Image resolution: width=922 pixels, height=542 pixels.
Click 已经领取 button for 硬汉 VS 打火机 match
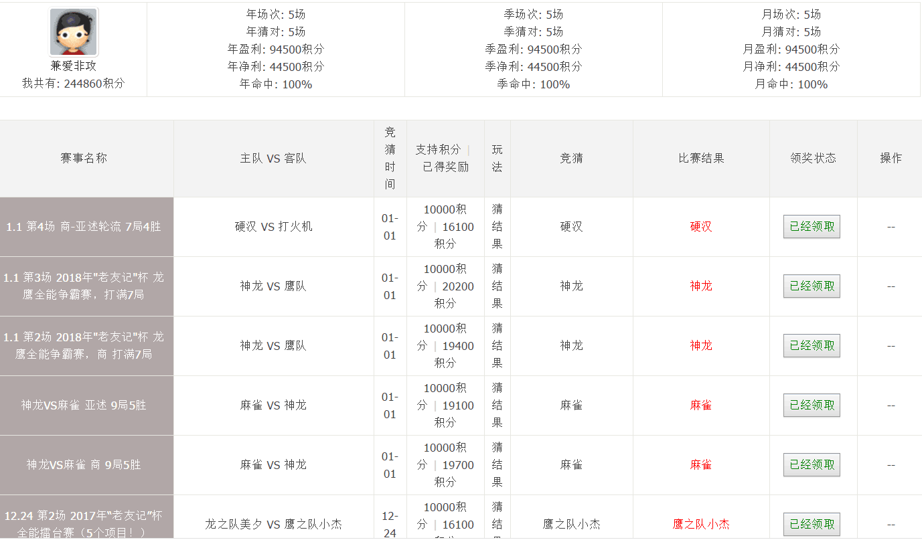click(x=812, y=227)
